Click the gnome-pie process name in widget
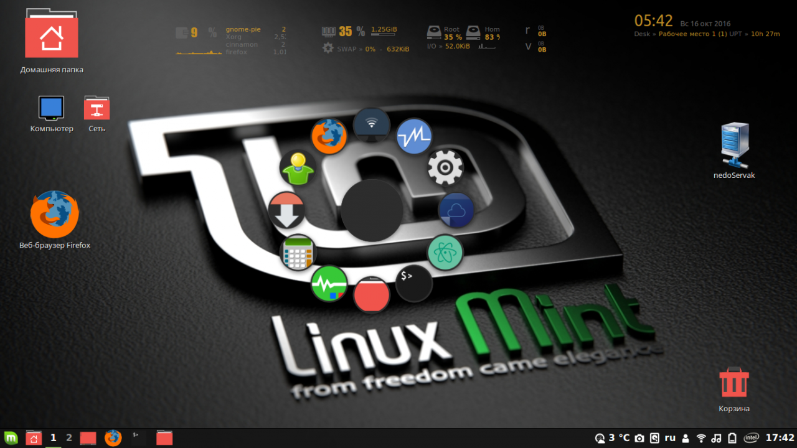Image resolution: width=797 pixels, height=448 pixels. [243, 29]
